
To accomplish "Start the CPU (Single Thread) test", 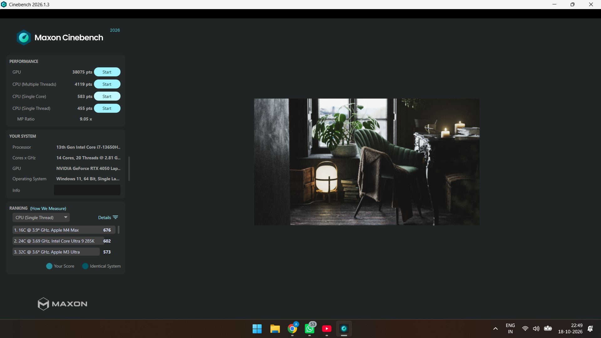I will tap(107, 108).
